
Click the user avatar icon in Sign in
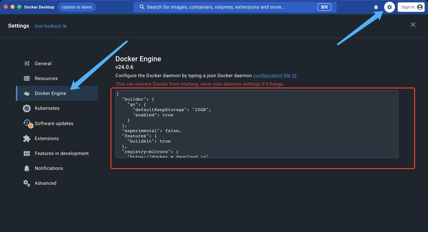[420, 7]
